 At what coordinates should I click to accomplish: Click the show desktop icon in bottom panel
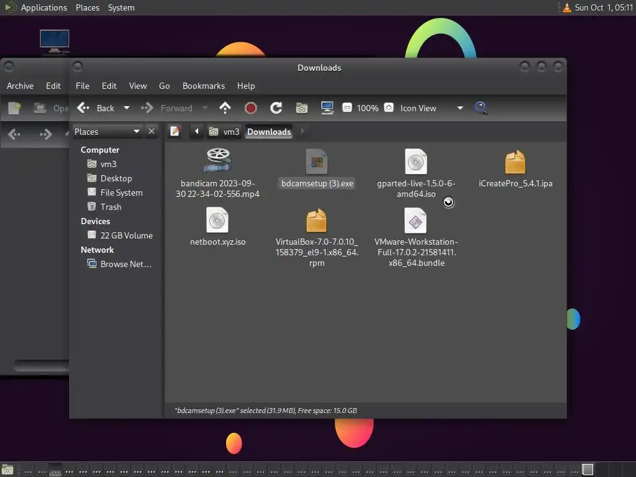coord(7,470)
